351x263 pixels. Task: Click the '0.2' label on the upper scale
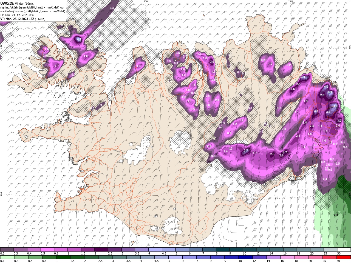click(2, 253)
